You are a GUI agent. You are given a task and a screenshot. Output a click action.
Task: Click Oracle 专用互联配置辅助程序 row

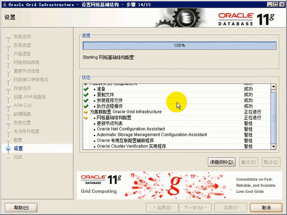pos(177,140)
